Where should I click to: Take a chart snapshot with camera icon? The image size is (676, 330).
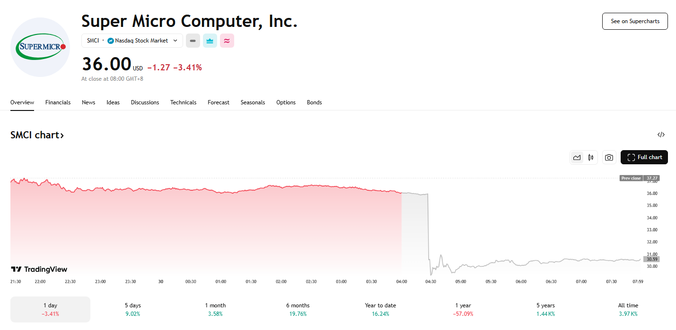pyautogui.click(x=609, y=157)
